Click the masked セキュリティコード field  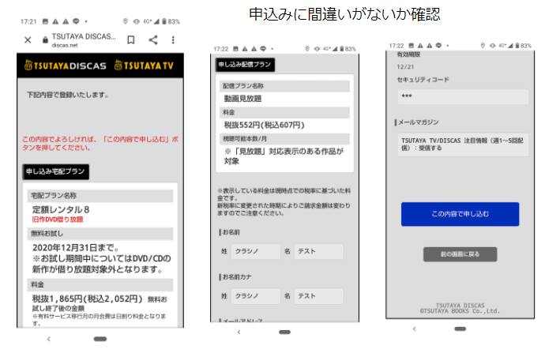pyautogui.click(x=462, y=96)
